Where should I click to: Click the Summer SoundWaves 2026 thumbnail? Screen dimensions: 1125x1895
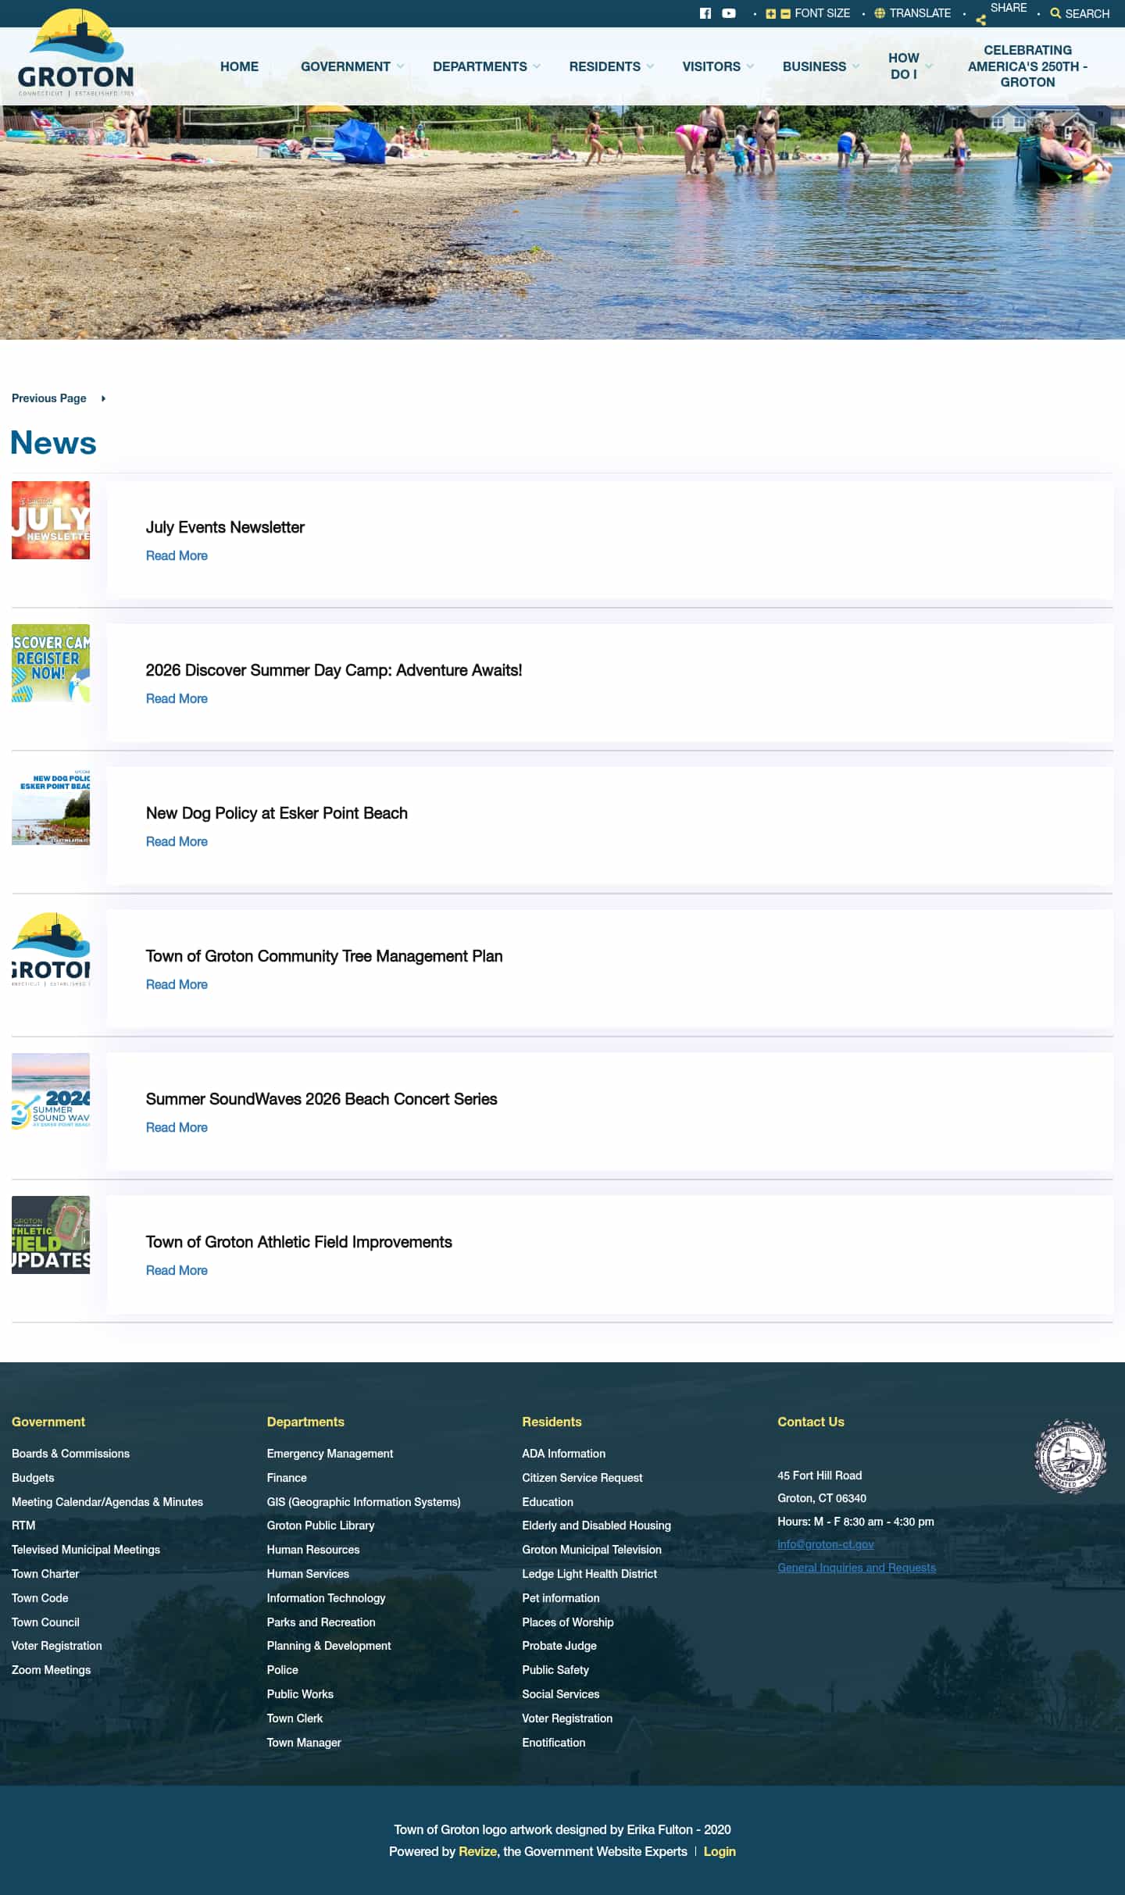click(x=51, y=1092)
